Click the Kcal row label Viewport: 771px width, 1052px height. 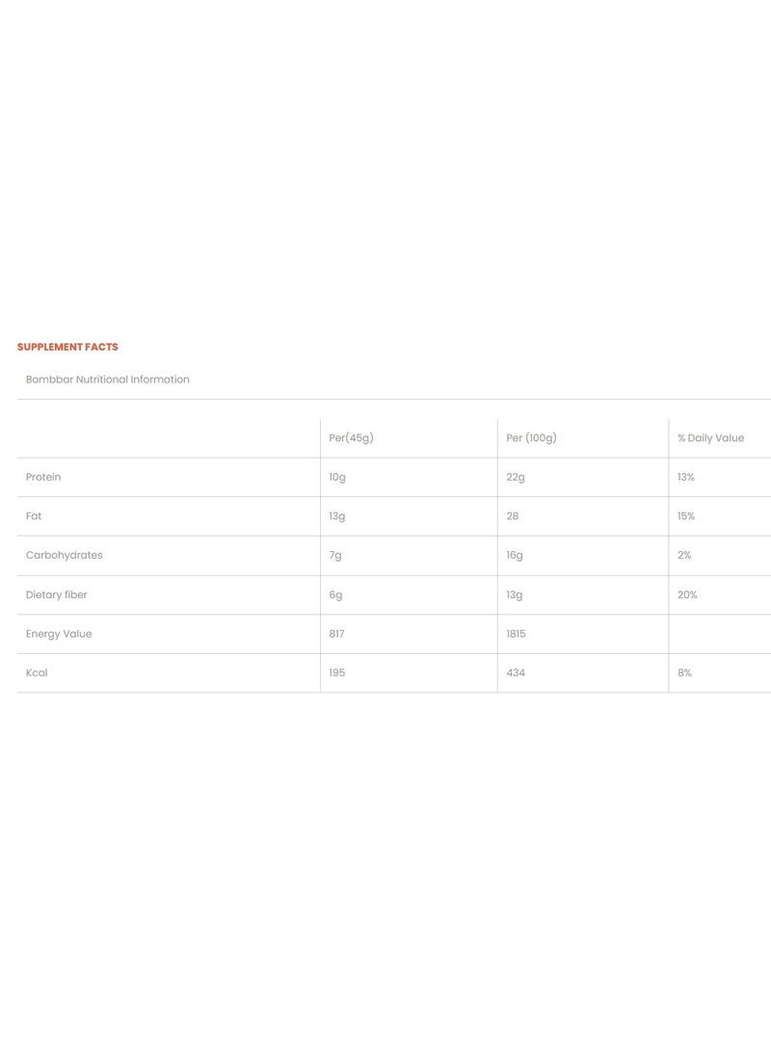point(37,672)
